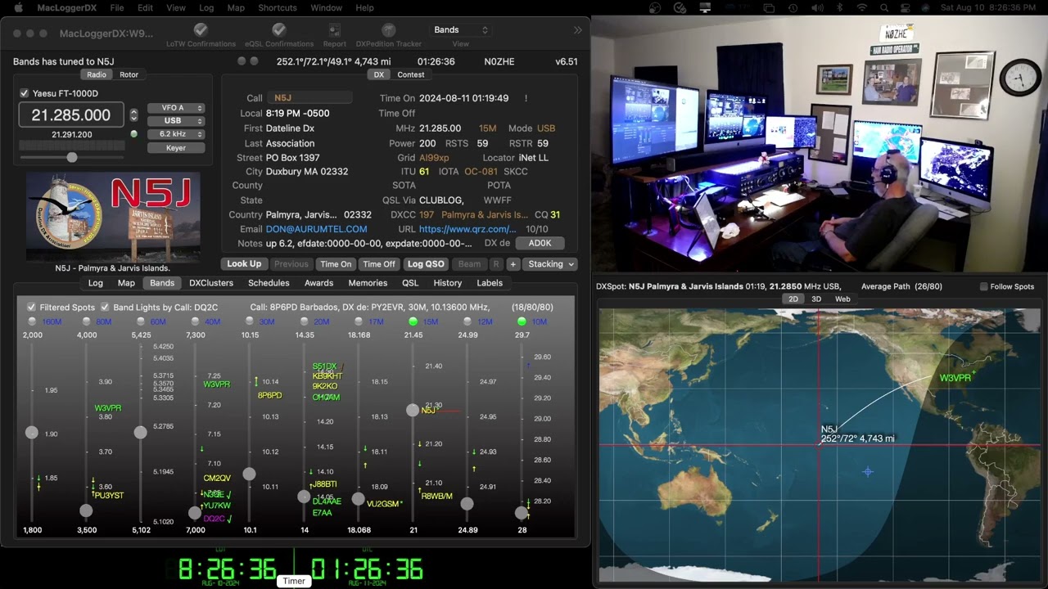Open the sound volume menu bar icon

[x=815, y=7]
